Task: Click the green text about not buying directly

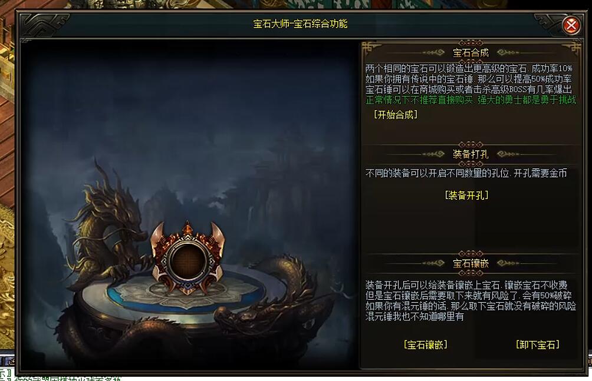Action: (471, 100)
